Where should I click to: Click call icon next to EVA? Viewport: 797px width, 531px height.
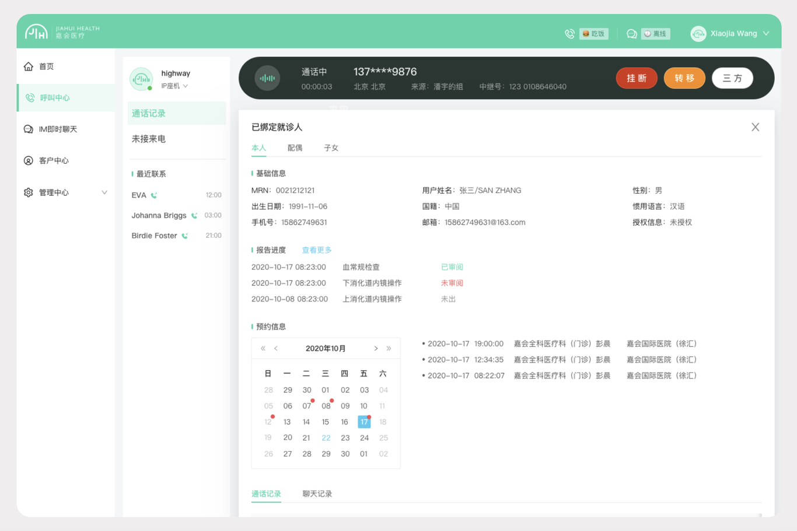[x=154, y=196]
